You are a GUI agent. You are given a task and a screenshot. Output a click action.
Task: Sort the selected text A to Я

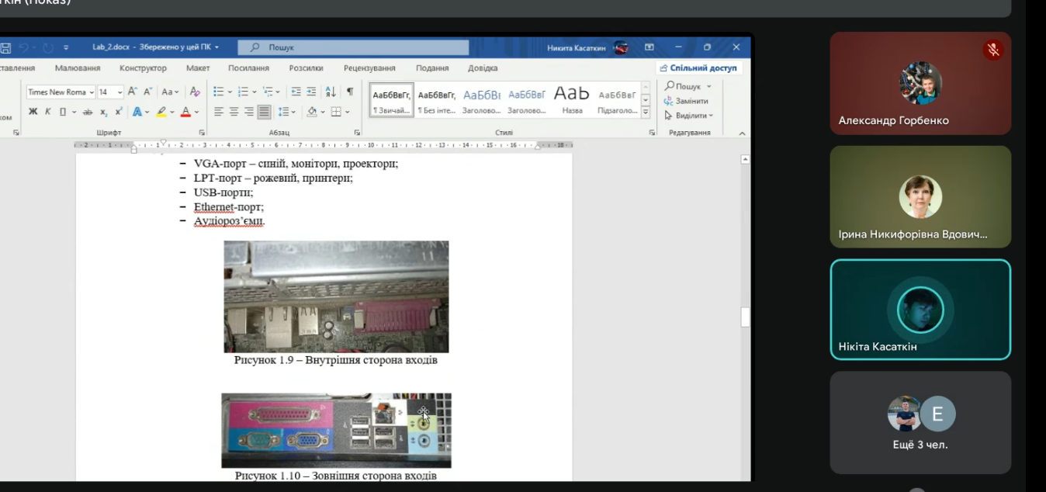(331, 92)
